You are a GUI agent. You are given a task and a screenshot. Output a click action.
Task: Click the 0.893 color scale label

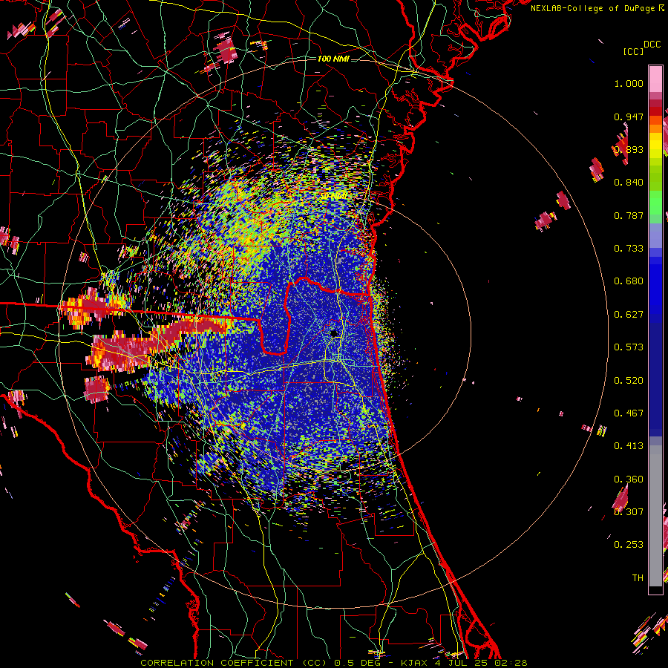(x=629, y=149)
